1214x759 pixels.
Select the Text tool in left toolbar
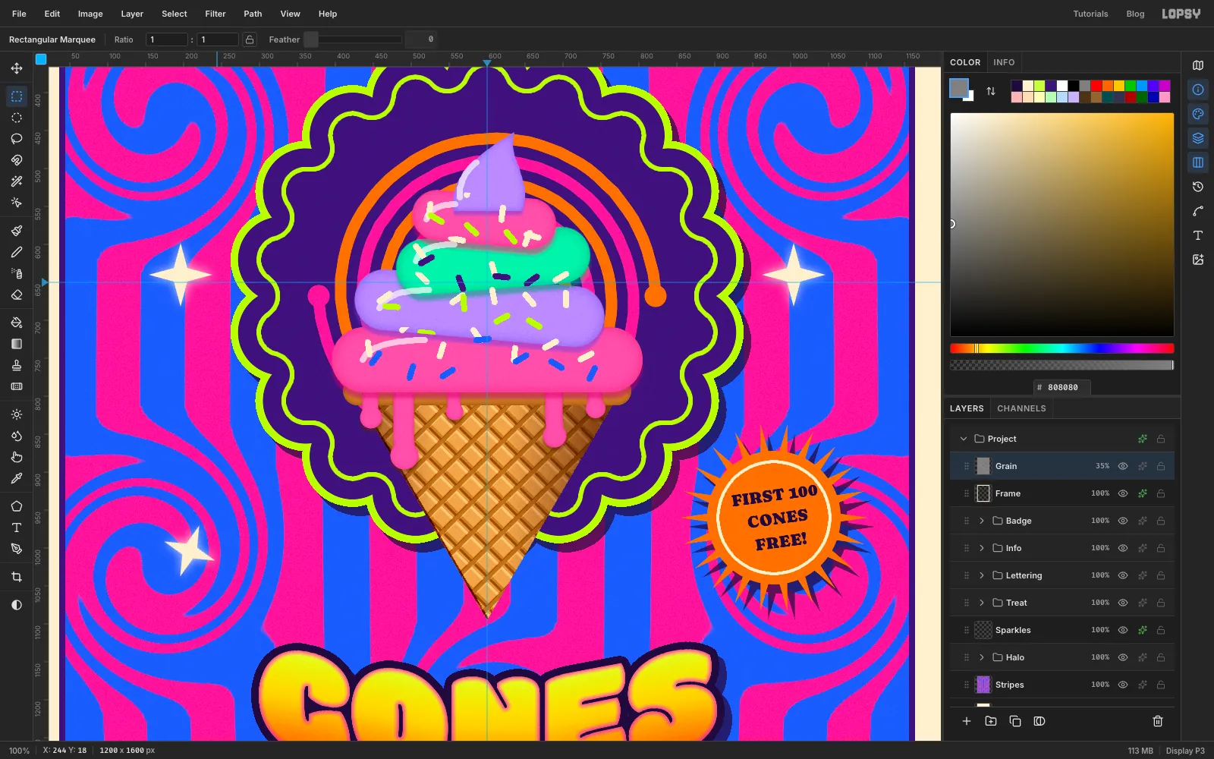[17, 528]
